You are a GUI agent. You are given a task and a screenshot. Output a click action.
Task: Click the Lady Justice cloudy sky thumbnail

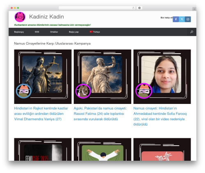pos(102,76)
